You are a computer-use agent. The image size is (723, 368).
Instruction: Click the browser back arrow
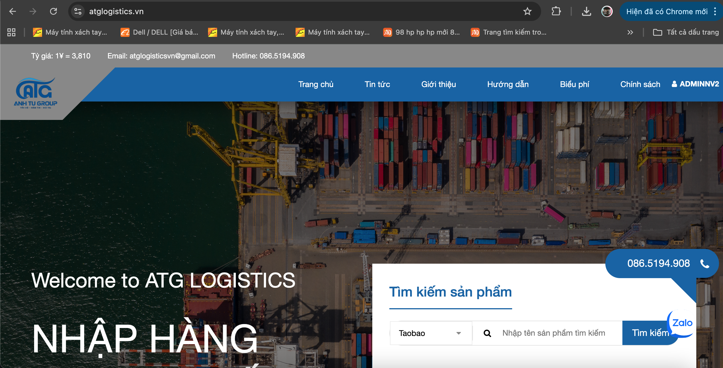[x=13, y=11]
